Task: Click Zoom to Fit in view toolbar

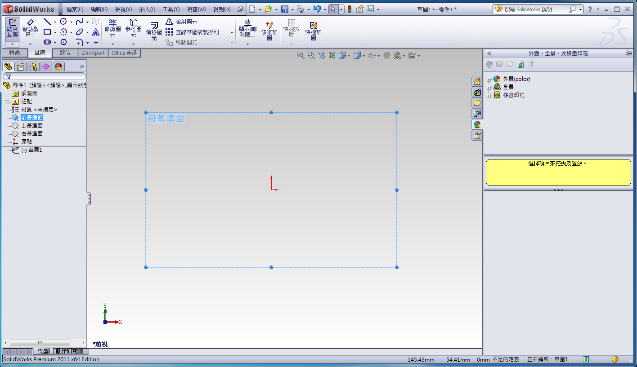Action: point(301,55)
